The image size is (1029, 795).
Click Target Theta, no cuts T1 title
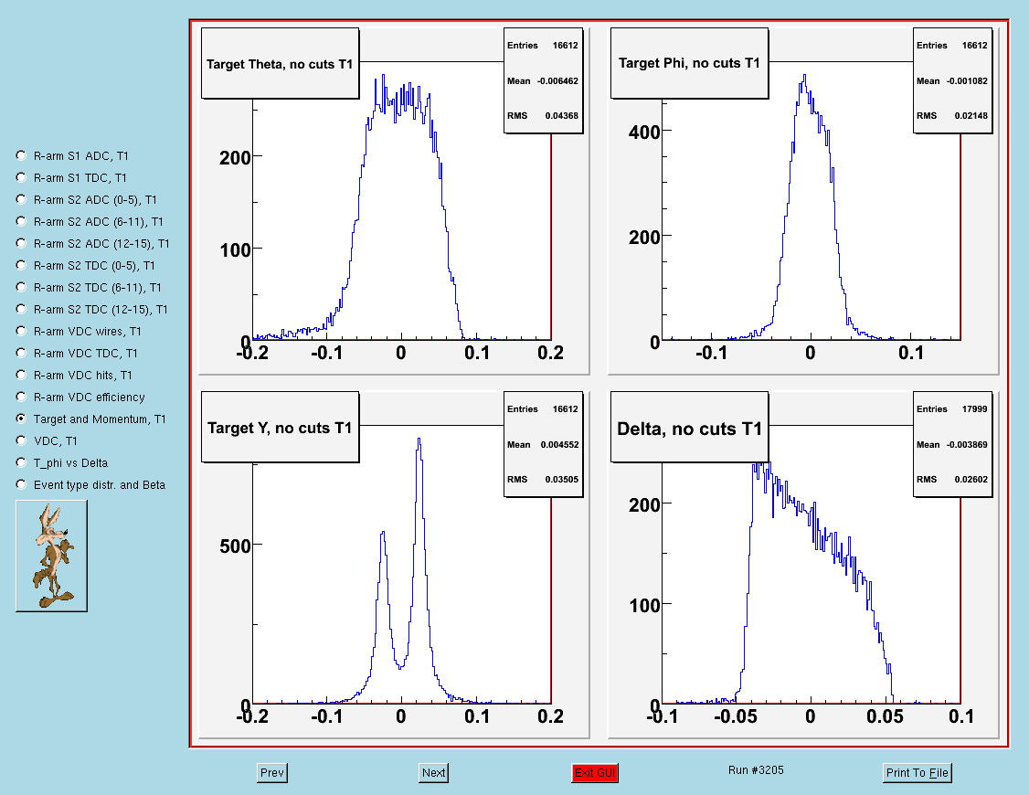(x=281, y=64)
